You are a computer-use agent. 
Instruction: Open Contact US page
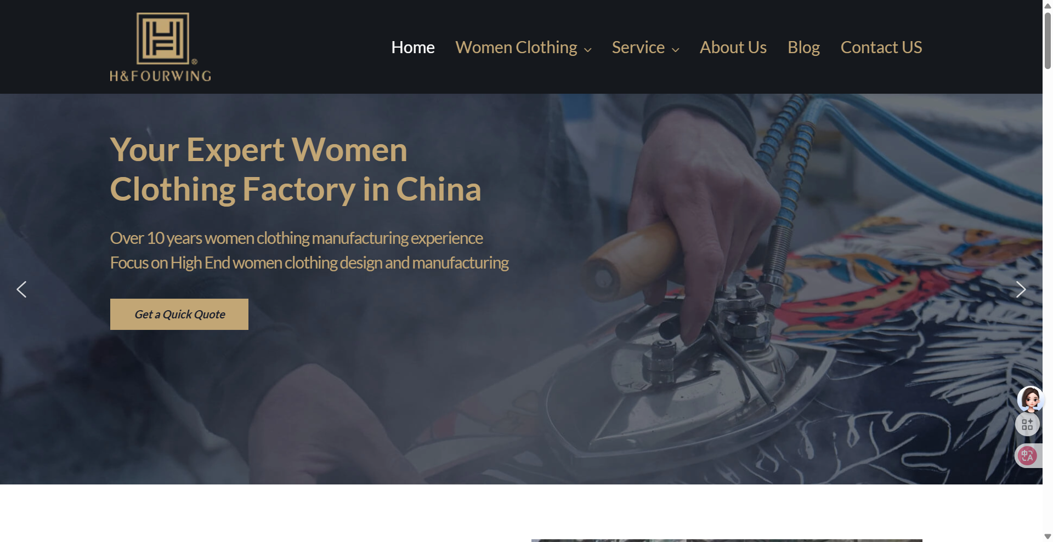coord(881,47)
